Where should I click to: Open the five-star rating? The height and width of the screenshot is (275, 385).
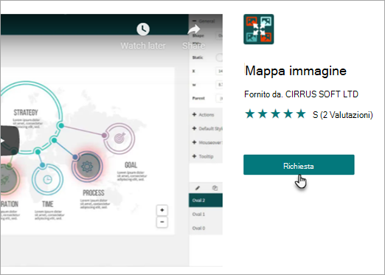tap(275, 114)
